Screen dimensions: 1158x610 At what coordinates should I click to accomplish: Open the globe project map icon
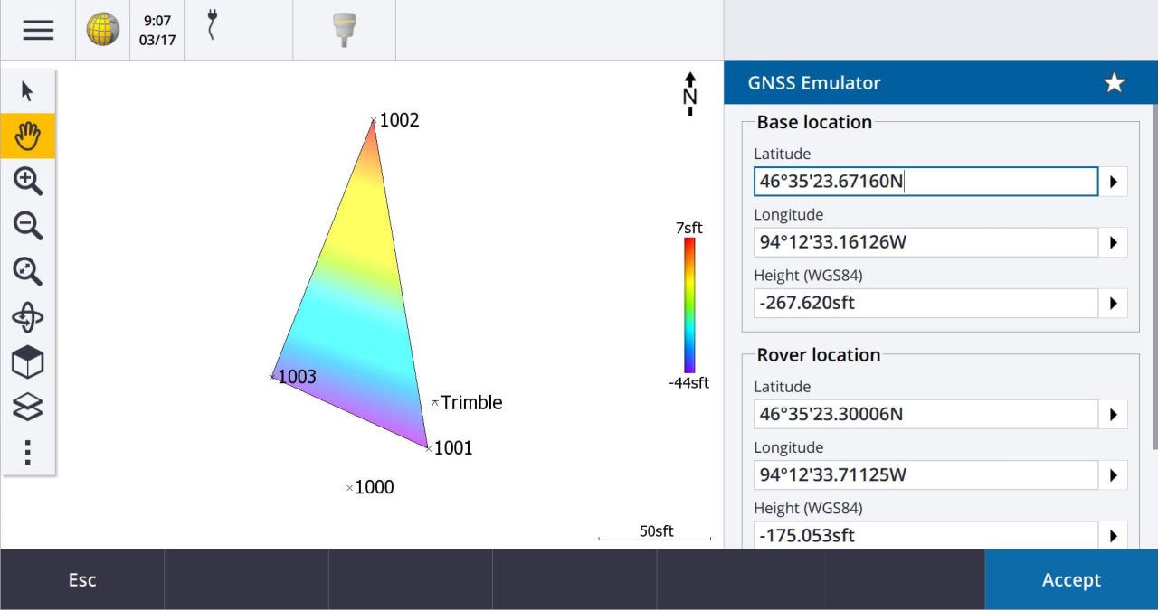coord(102,29)
